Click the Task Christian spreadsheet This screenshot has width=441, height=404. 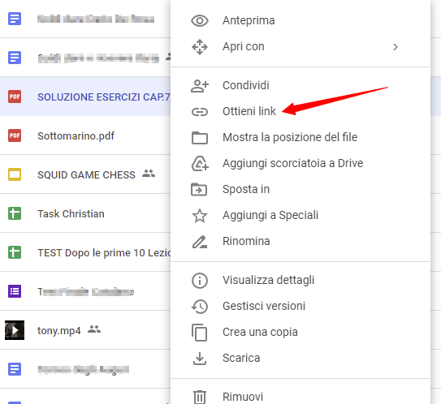click(85, 213)
